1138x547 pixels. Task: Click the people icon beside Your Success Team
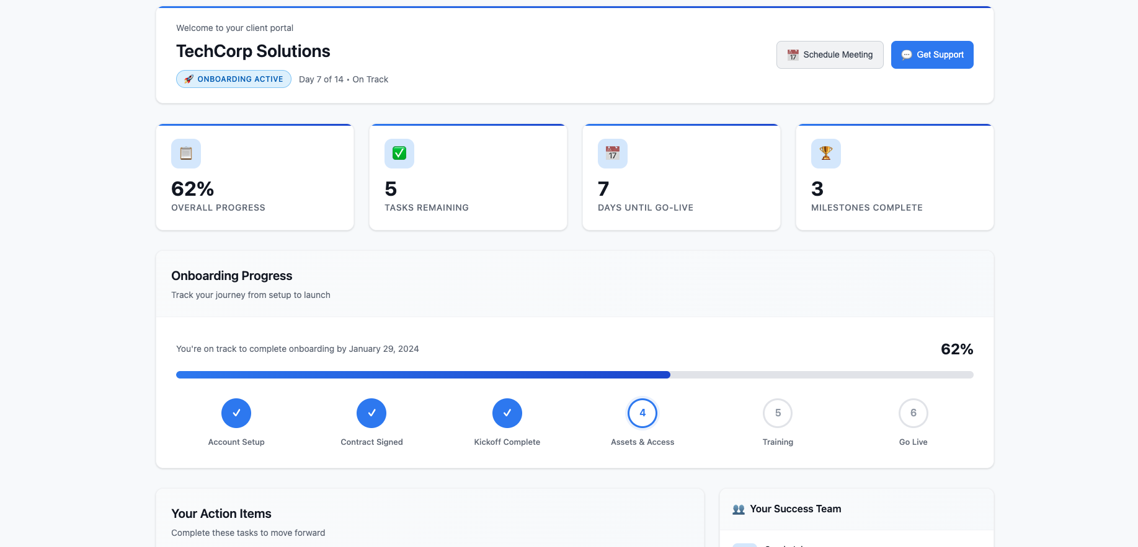point(739,509)
